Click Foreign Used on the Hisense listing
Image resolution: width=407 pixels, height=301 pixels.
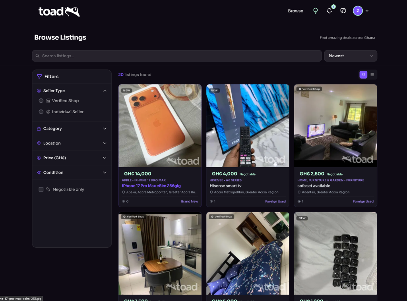tap(275, 201)
